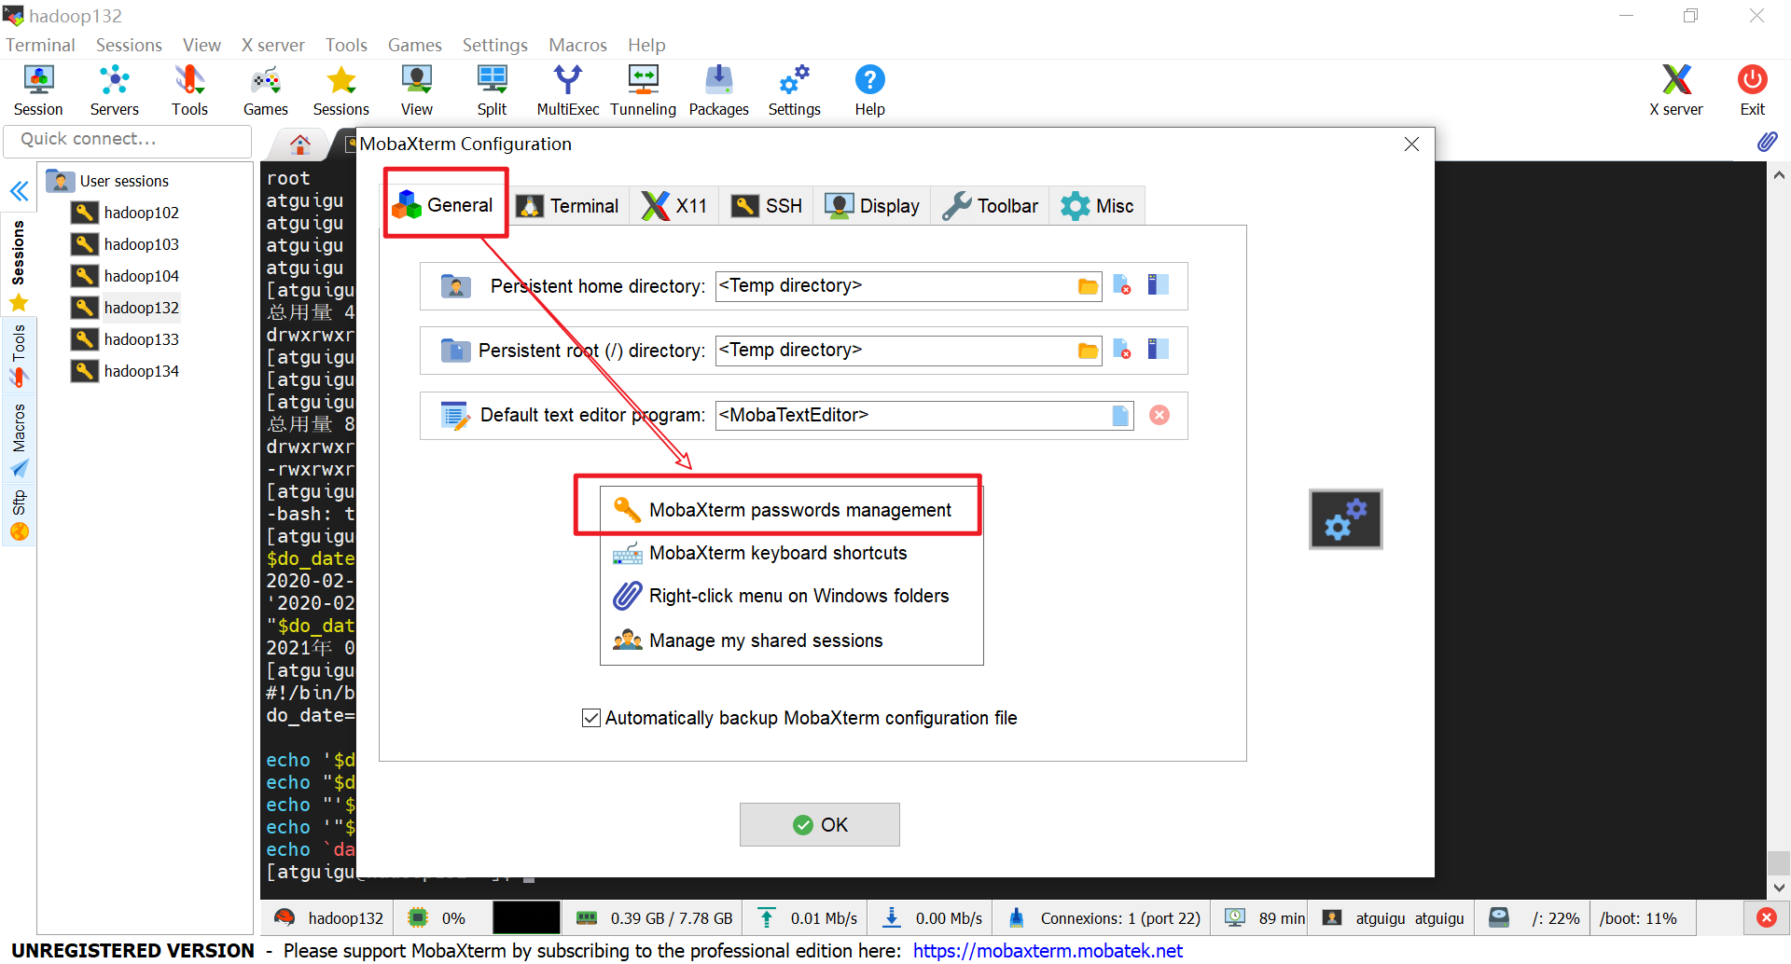This screenshot has width=1791, height=964.
Task: Click the Quick connect field
Action: click(x=128, y=140)
